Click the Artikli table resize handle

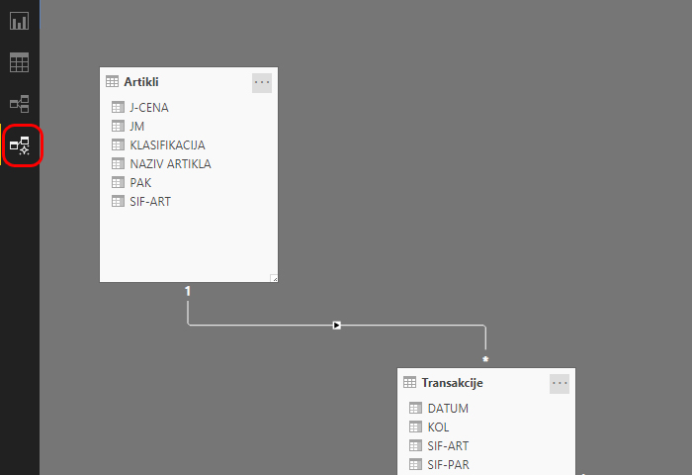click(x=274, y=278)
